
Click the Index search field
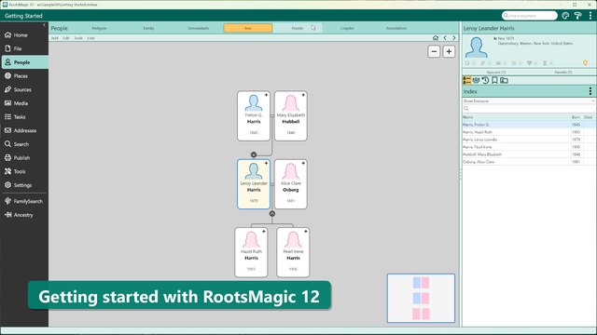coord(529,109)
